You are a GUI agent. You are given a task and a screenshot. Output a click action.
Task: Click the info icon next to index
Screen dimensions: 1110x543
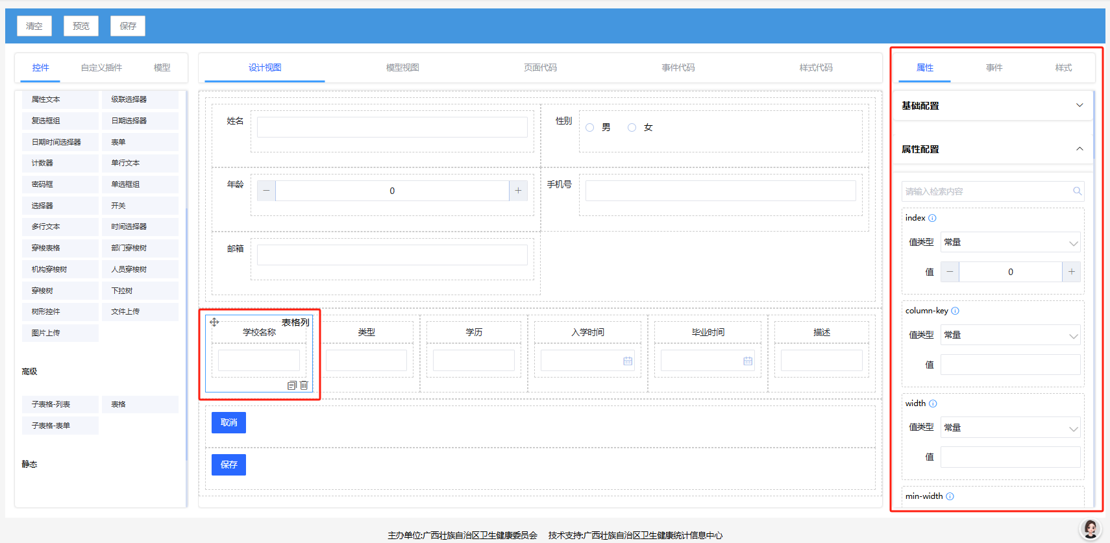pos(932,218)
